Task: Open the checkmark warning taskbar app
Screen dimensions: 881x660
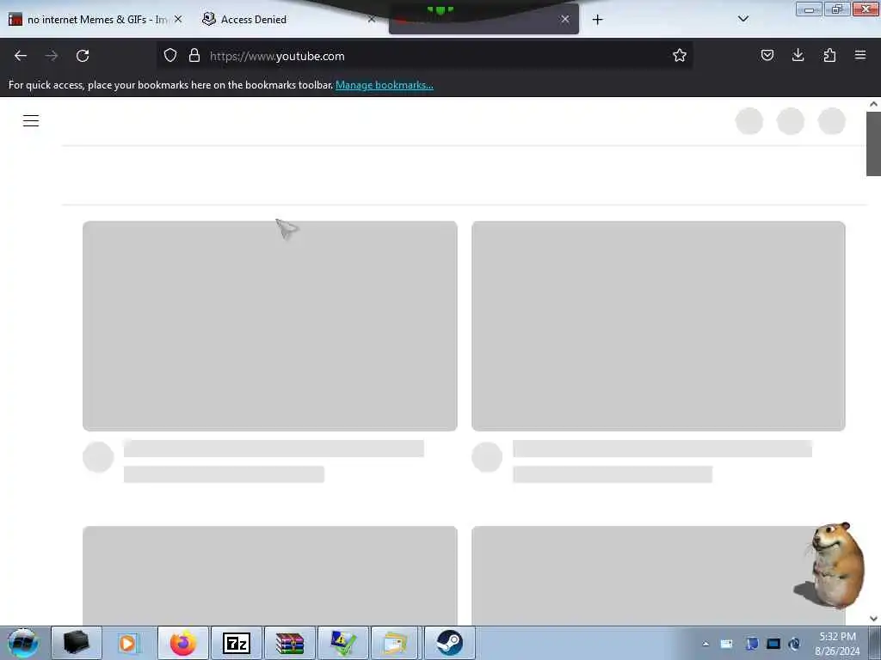Action: coord(343,643)
